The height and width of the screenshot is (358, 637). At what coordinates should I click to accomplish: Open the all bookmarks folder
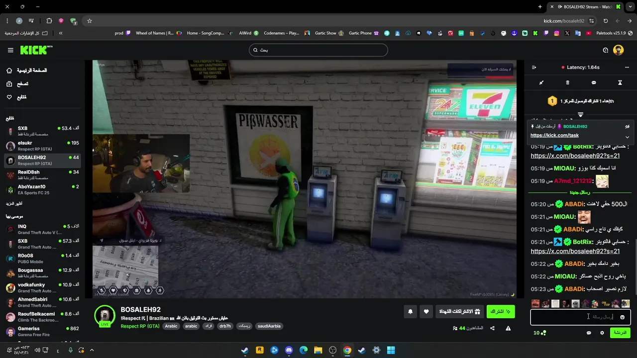click(x=26, y=33)
